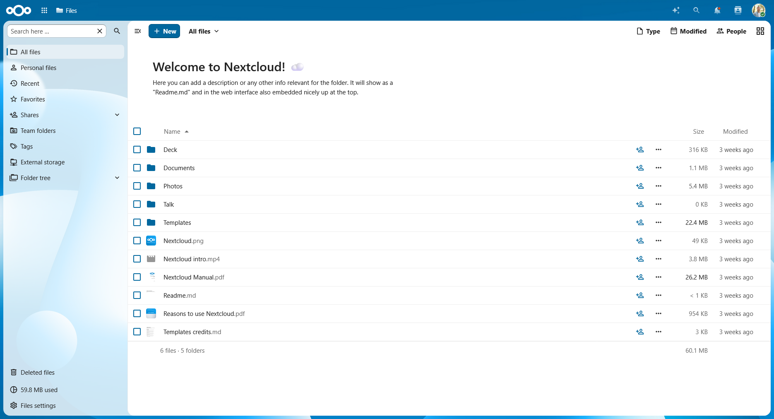
Task: Open user avatar menu
Action: pos(759,10)
